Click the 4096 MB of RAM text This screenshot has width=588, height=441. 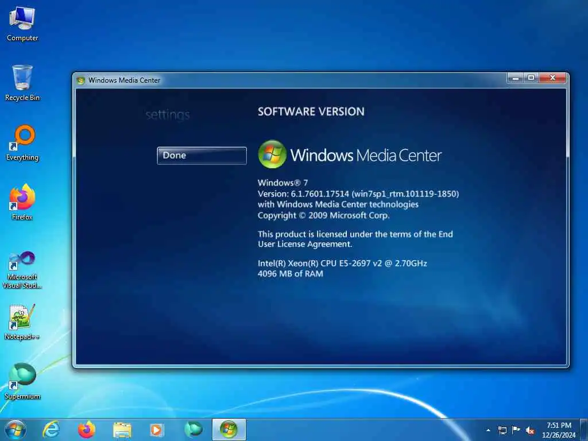[290, 274]
